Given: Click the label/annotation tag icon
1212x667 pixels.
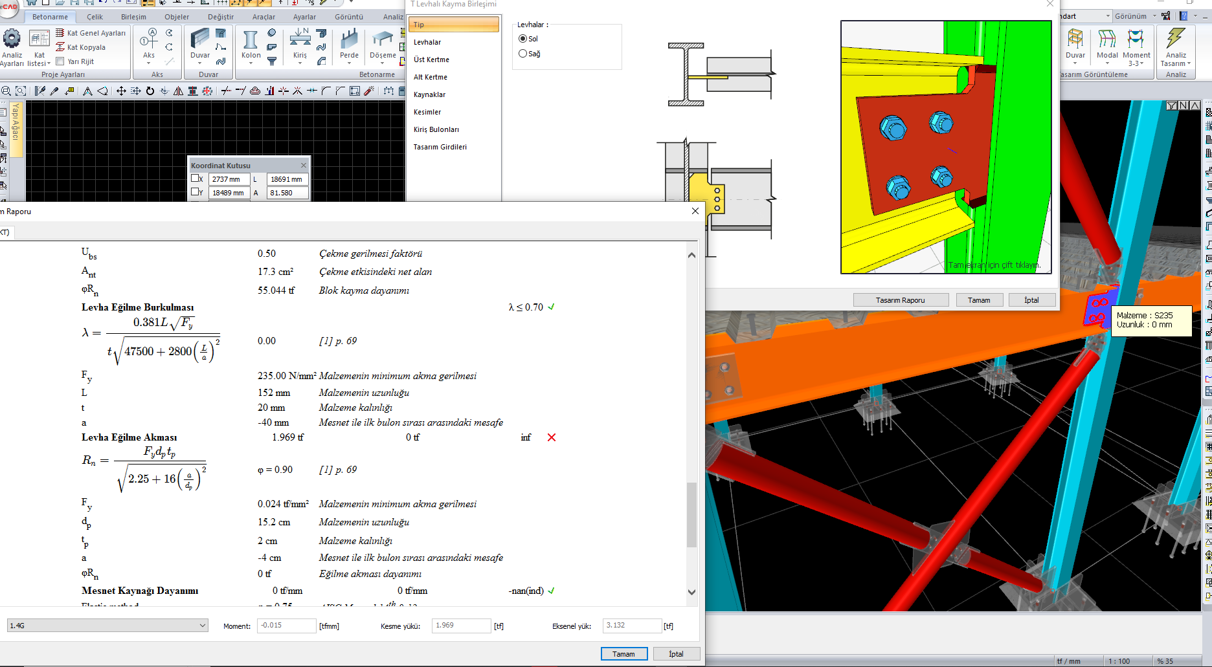Looking at the screenshot, I should (69, 91).
